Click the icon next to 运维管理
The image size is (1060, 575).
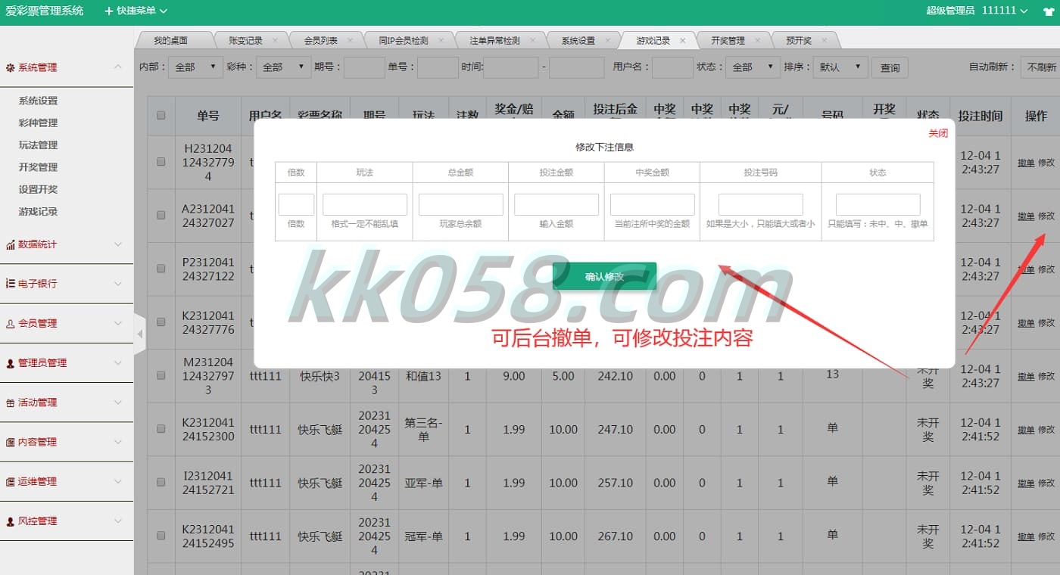point(10,481)
